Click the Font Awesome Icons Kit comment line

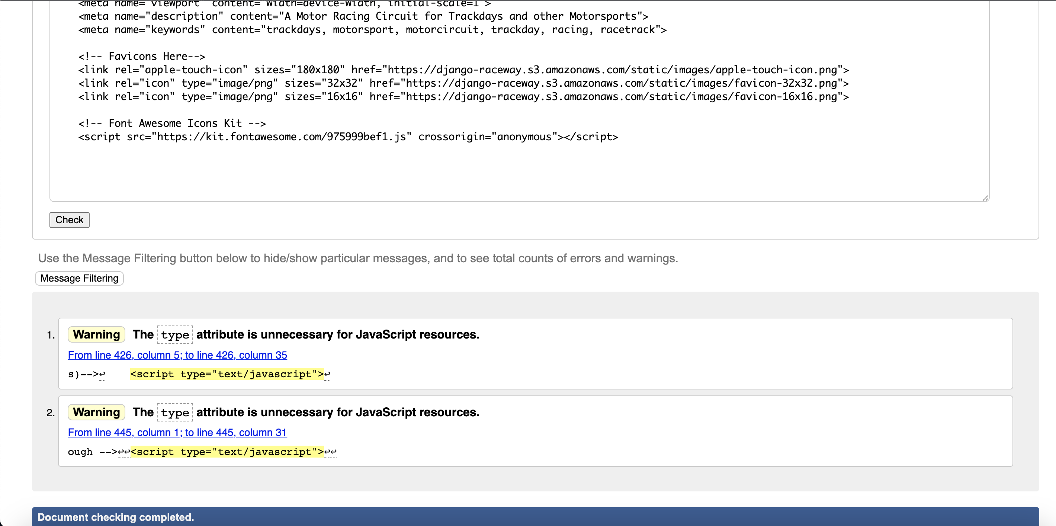(x=172, y=124)
